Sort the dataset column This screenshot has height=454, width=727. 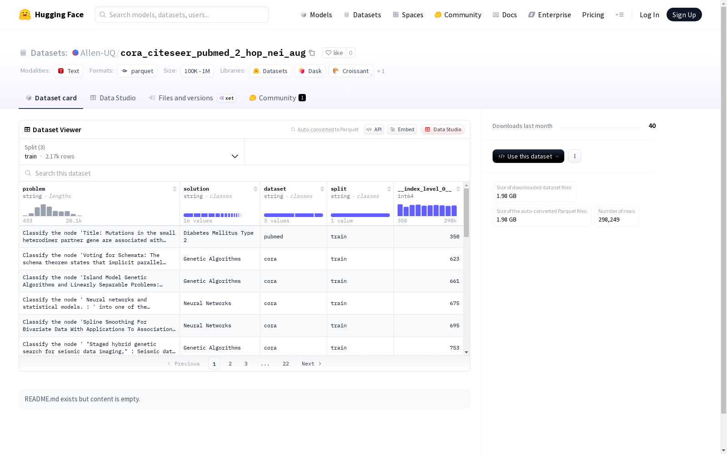322,189
